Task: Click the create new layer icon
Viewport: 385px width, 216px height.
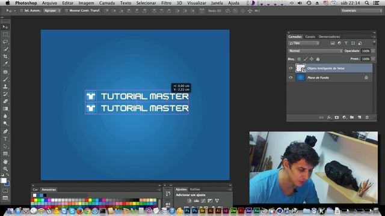Action: pos(360,118)
